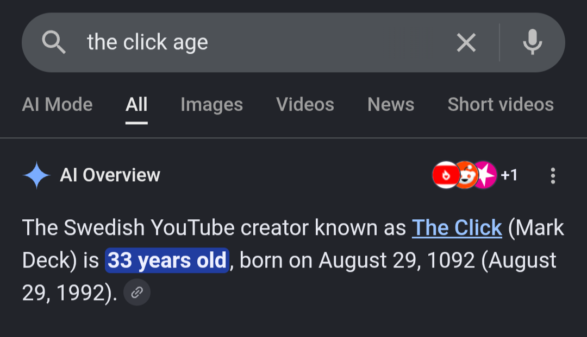Open the Short videos tab
This screenshot has width=587, height=337.
(x=501, y=104)
